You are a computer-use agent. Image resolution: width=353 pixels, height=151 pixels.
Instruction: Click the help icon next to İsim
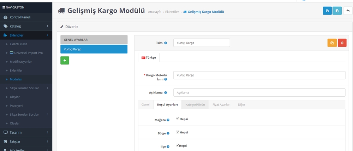coord(166,43)
